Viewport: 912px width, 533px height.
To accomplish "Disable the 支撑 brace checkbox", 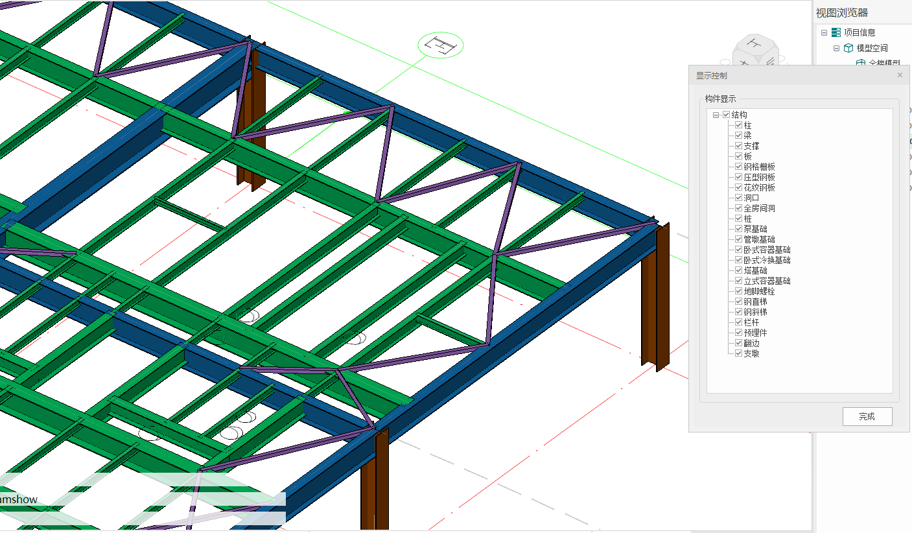I will pyautogui.click(x=738, y=146).
